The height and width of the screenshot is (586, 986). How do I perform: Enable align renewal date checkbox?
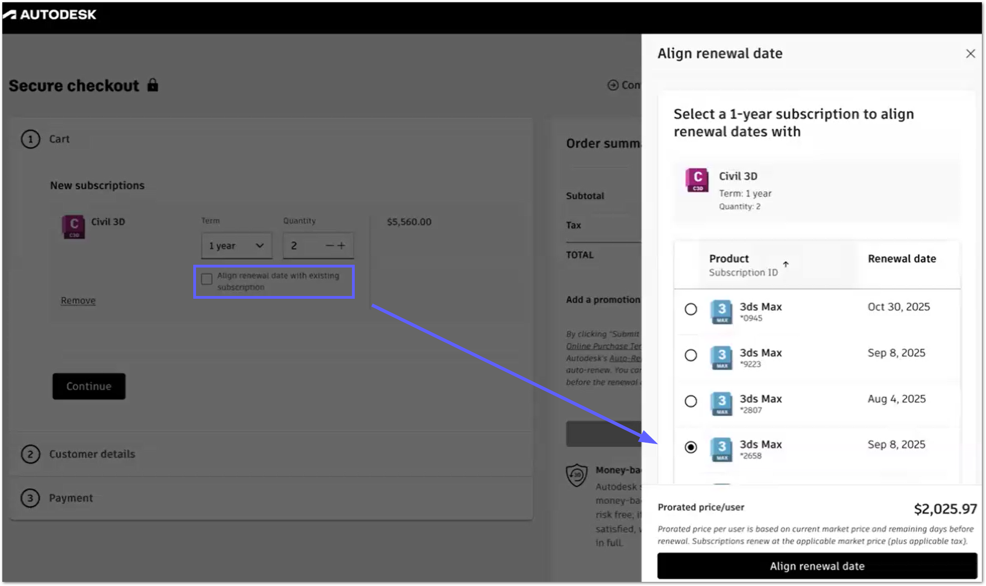tap(207, 279)
